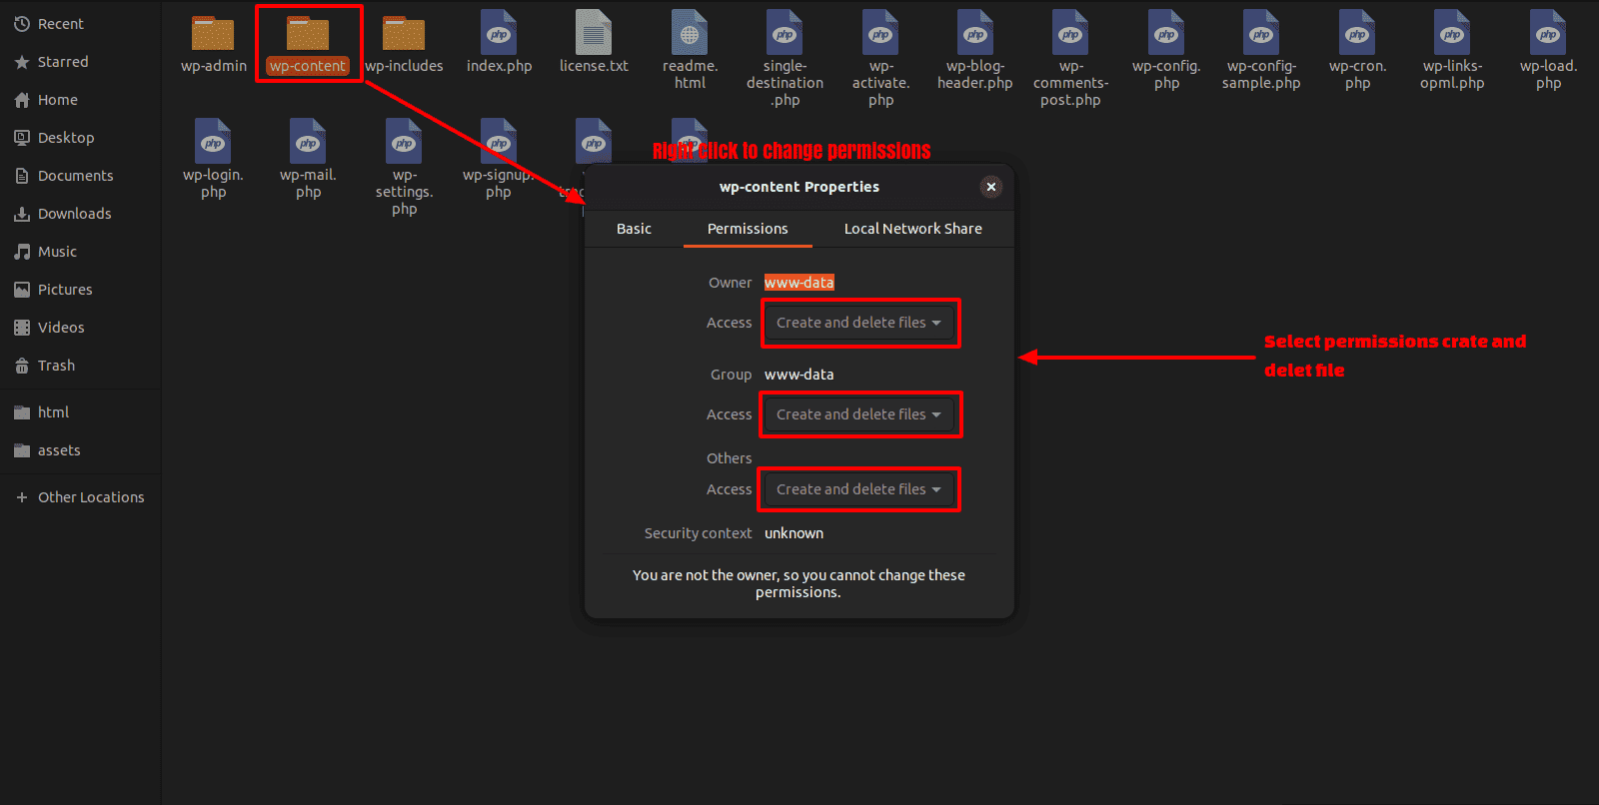The width and height of the screenshot is (1599, 805).
Task: Switch to the Permissions tab
Action: (748, 229)
